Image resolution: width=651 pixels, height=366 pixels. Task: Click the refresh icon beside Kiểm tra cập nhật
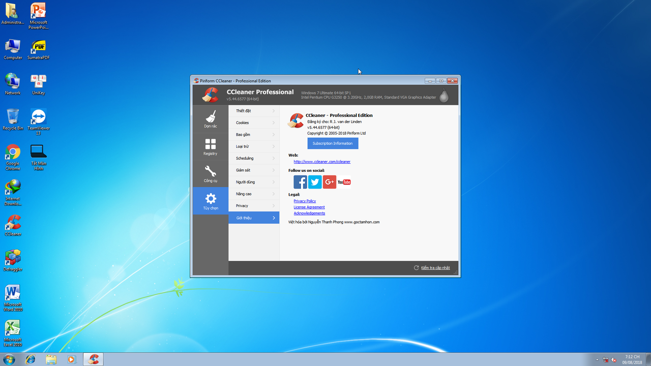point(416,268)
